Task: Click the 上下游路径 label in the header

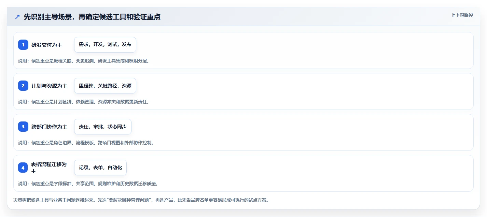Action: 462,15
